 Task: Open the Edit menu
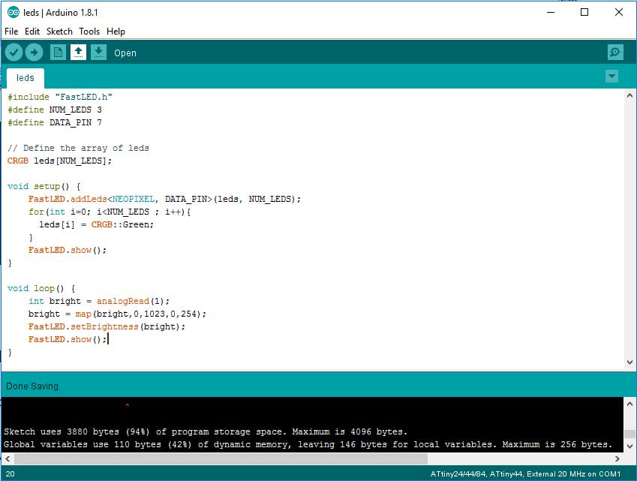point(32,32)
